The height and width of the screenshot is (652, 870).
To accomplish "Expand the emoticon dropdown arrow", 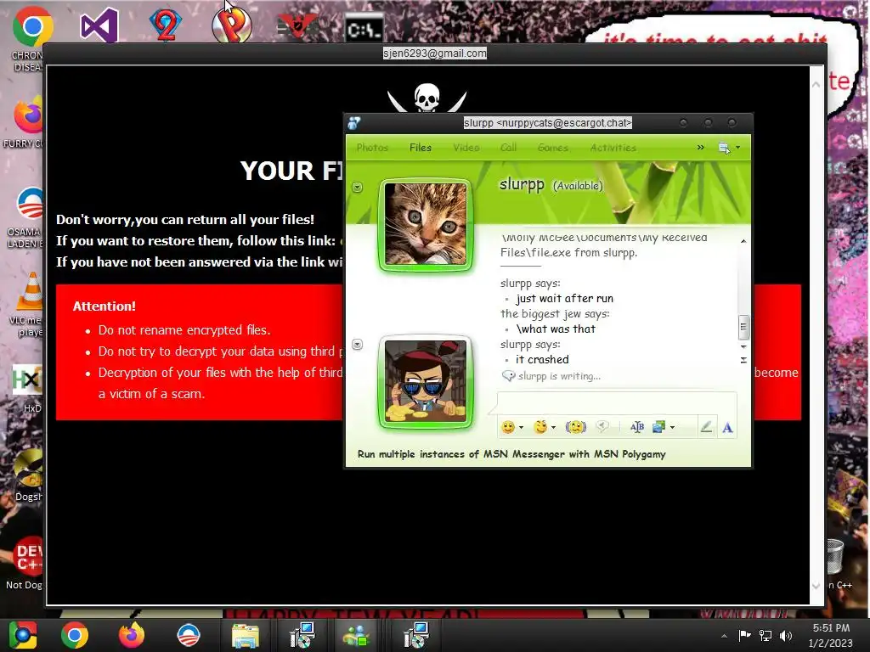I will pyautogui.click(x=521, y=428).
